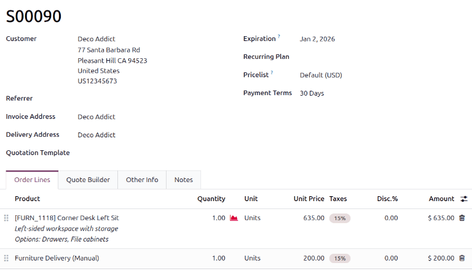Edit the Expiration date Jan 2, 2026
Viewport: 472px width, 271px height.
[317, 39]
